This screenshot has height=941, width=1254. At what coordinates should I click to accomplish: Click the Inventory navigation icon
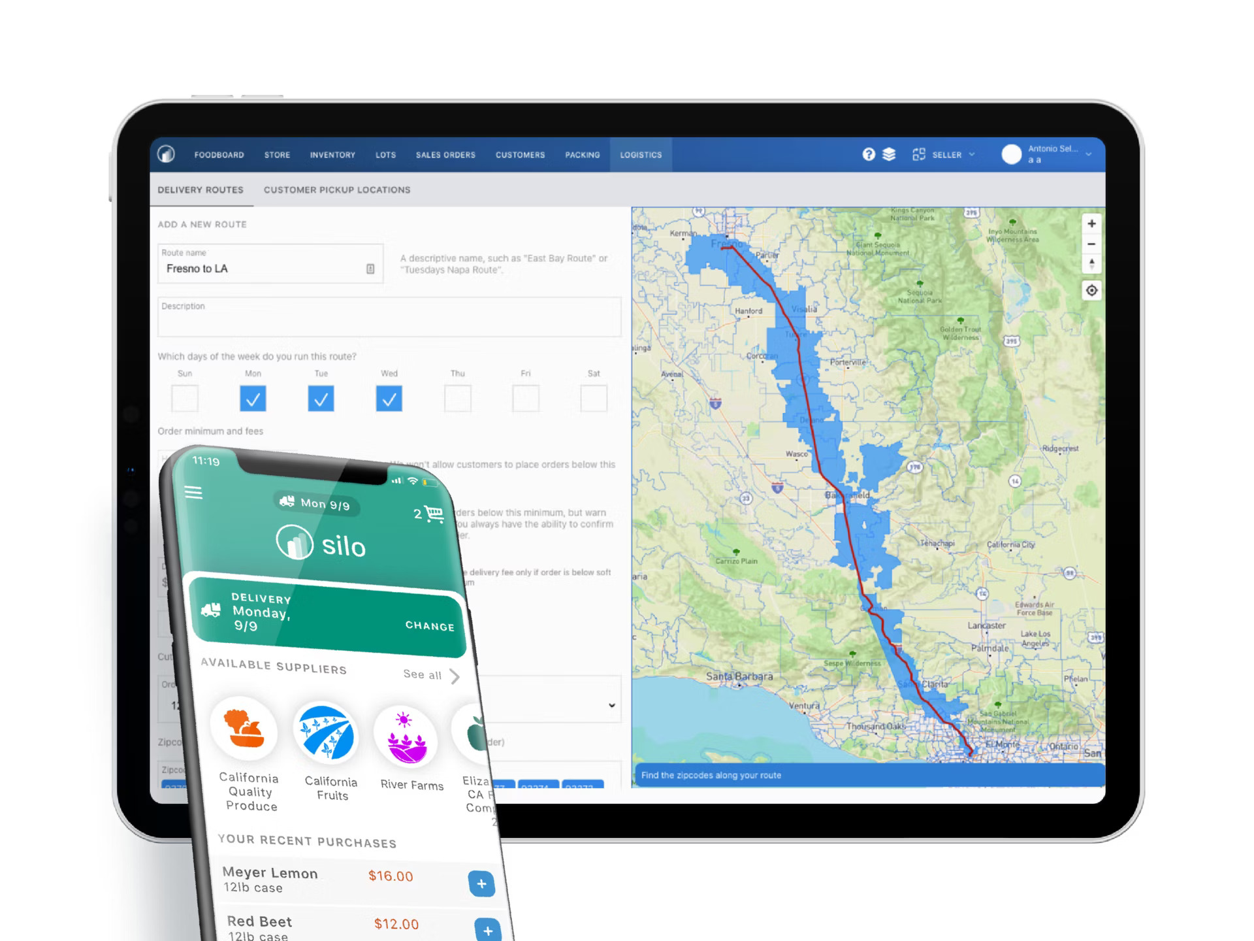332,155
